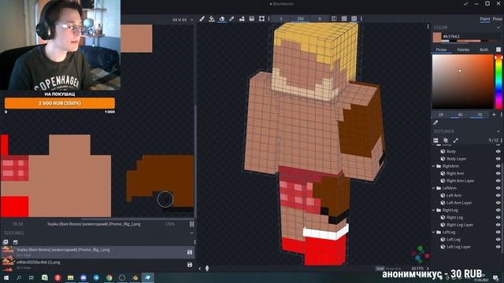Edit the brush size field

[280, 19]
